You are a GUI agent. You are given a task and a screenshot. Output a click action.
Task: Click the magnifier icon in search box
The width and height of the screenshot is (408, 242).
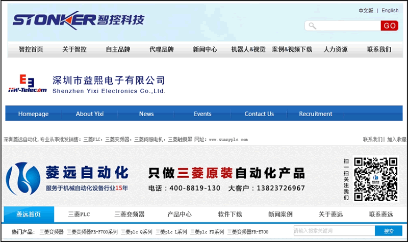click(312, 26)
